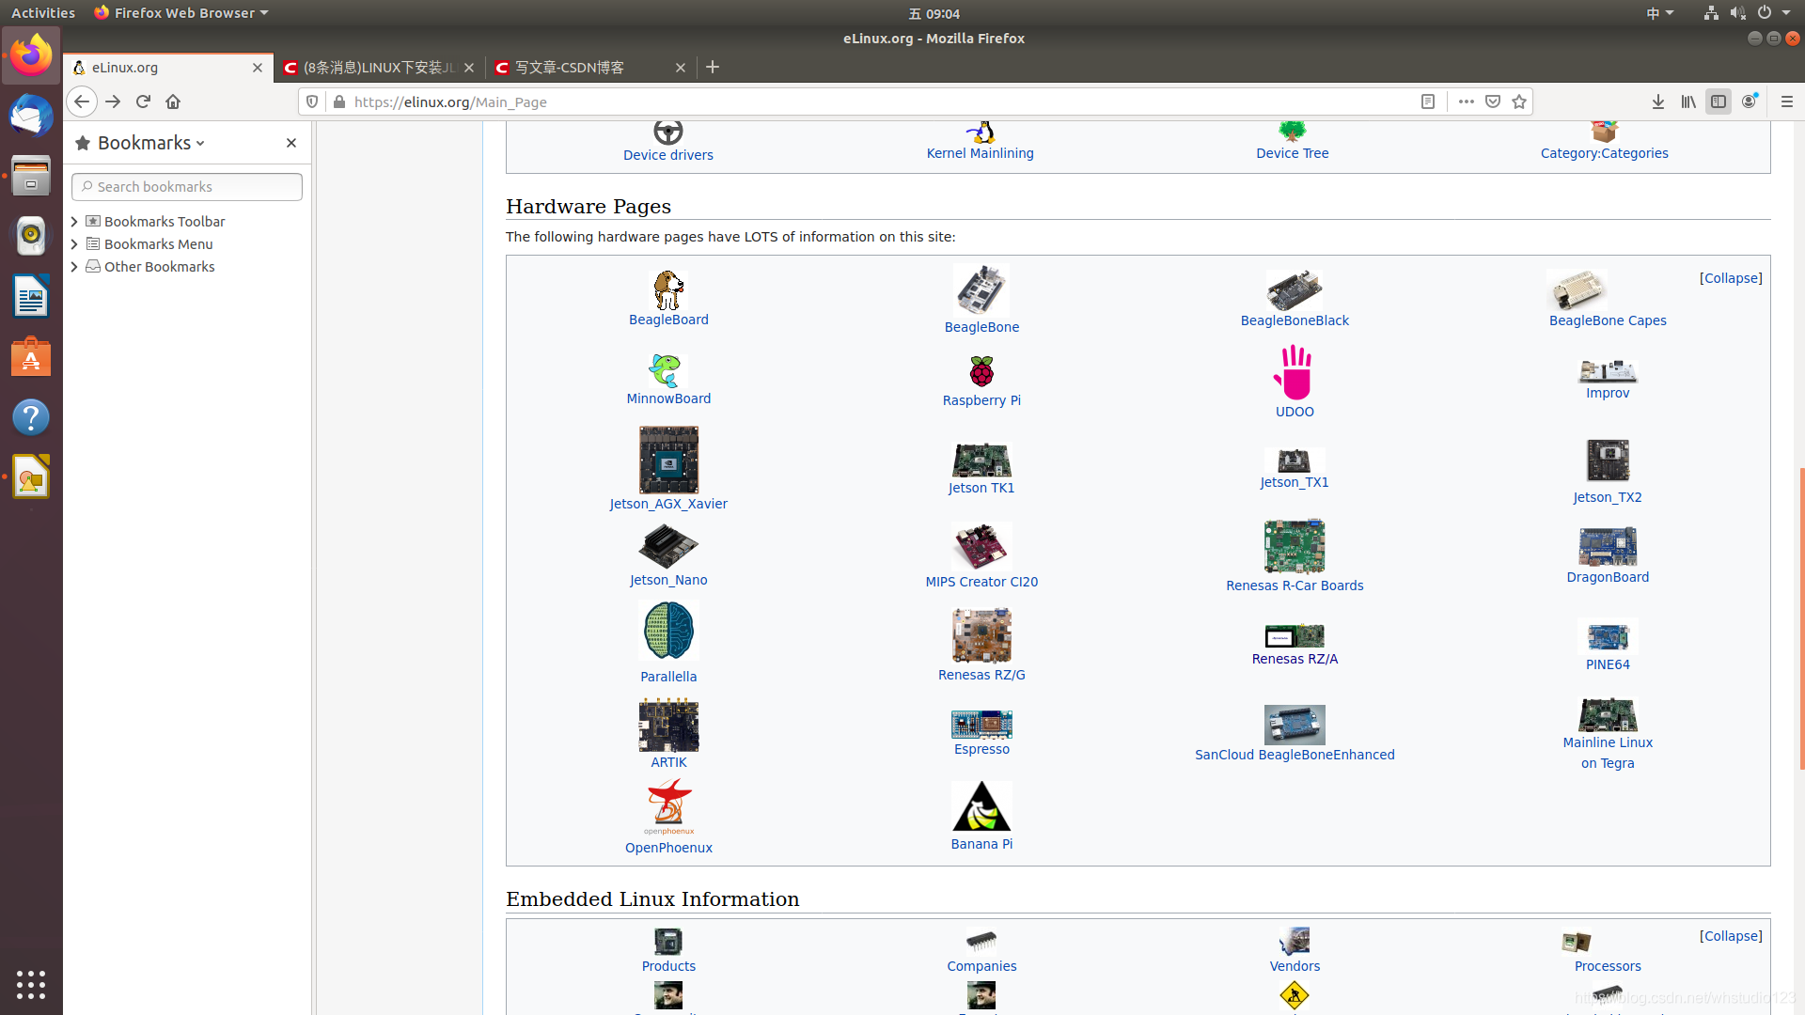Close the 写文章-CSDN博客 tab

click(681, 68)
